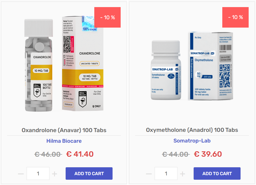Open the Hilma Biocare brand link
Viewport: 256px width, 185px height.
pyautogui.click(x=64, y=141)
